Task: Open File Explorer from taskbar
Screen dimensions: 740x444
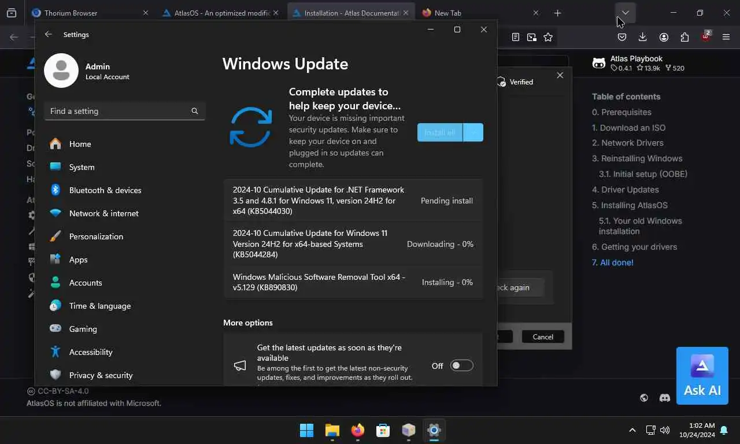Action: click(x=332, y=430)
